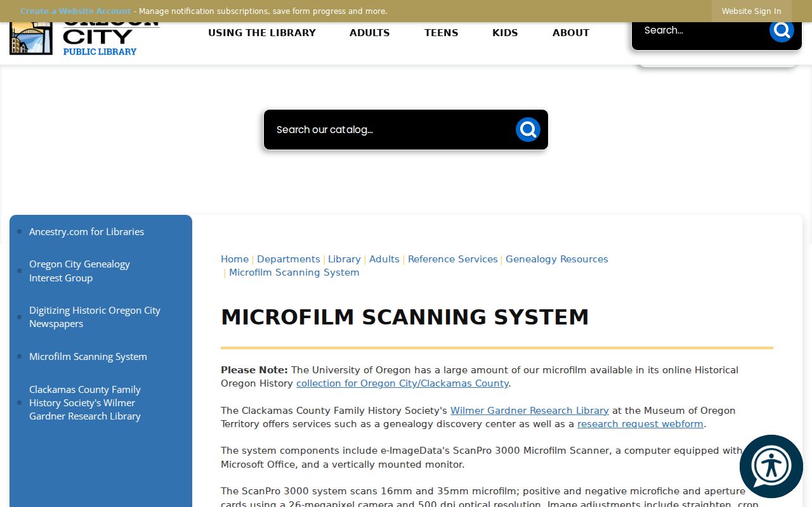Go to the Departments breadcrumb
This screenshot has width=812, height=507.
tap(289, 259)
